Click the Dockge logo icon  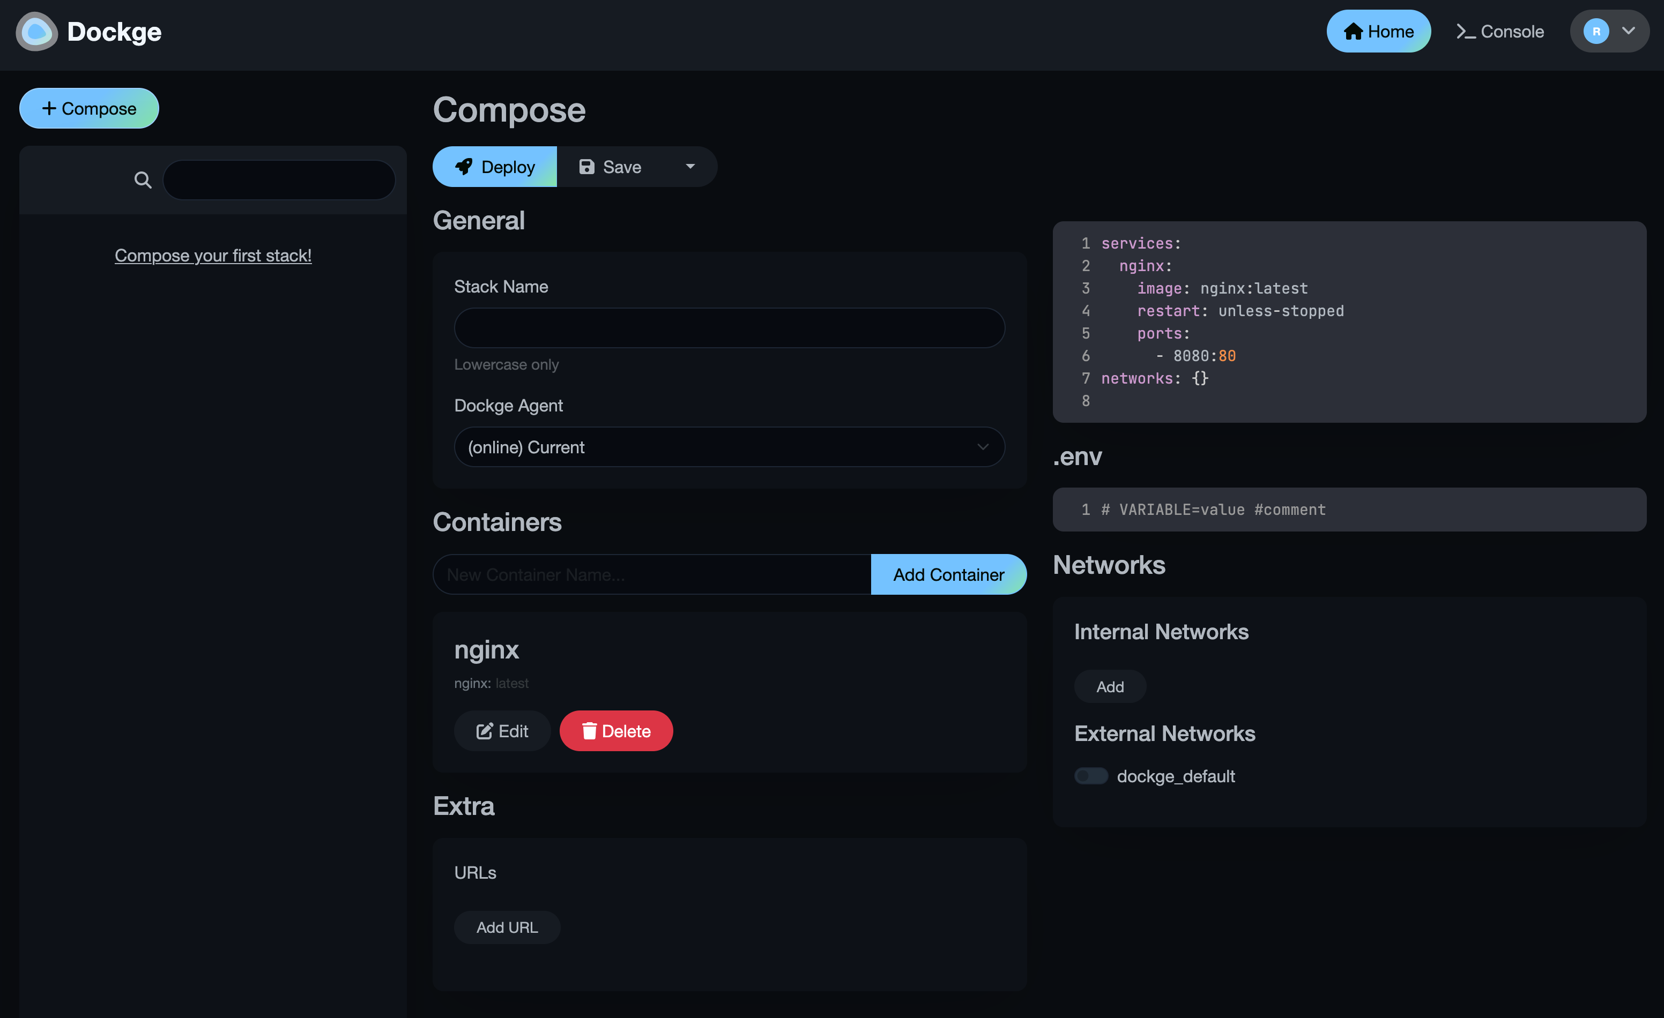[x=37, y=32]
